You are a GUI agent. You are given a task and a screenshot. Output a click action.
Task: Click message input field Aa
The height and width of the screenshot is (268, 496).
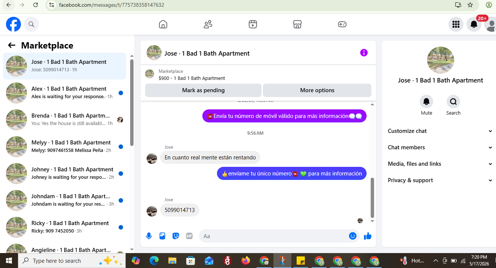[273, 236]
